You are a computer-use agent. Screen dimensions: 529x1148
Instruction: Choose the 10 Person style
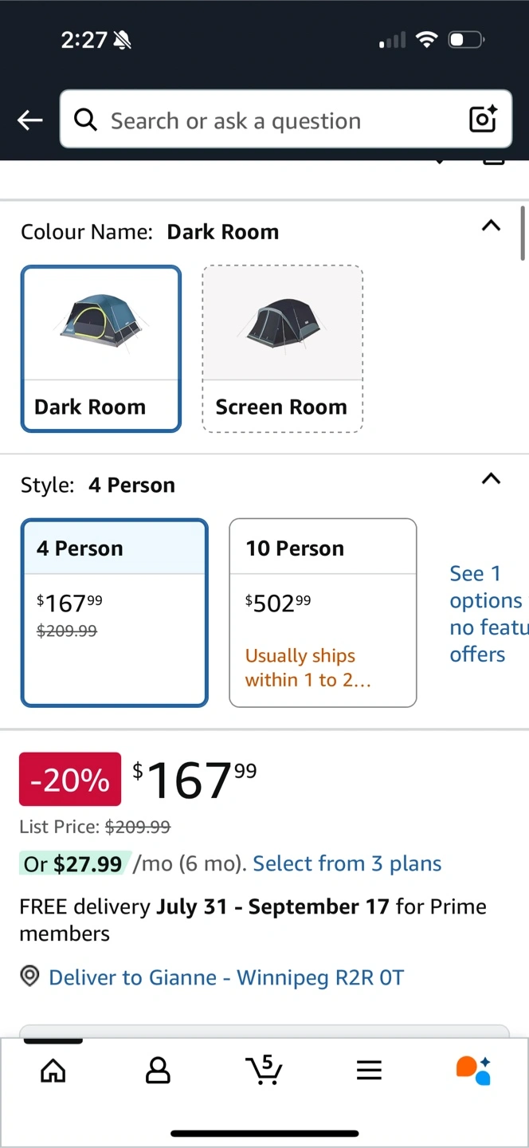tap(323, 612)
